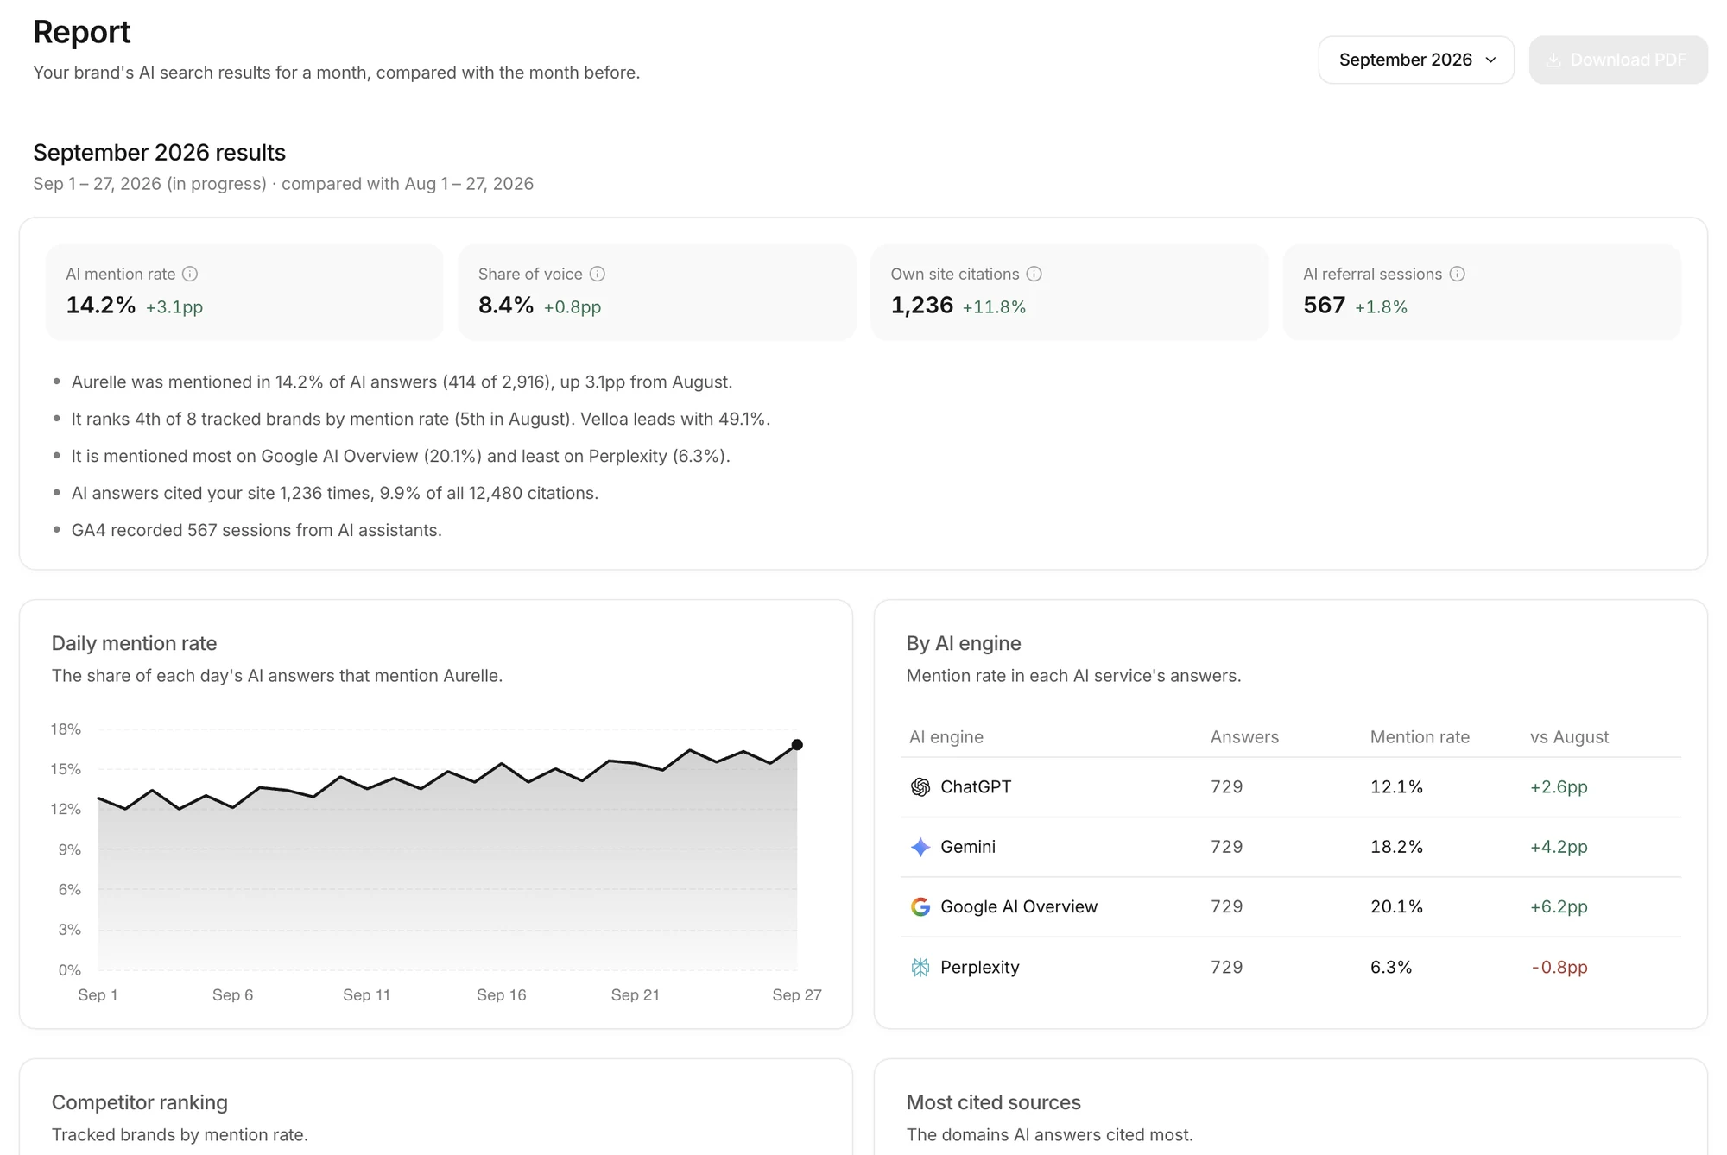This screenshot has height=1155, width=1727.
Task: Click the 18% y-axis label
Action: [66, 729]
